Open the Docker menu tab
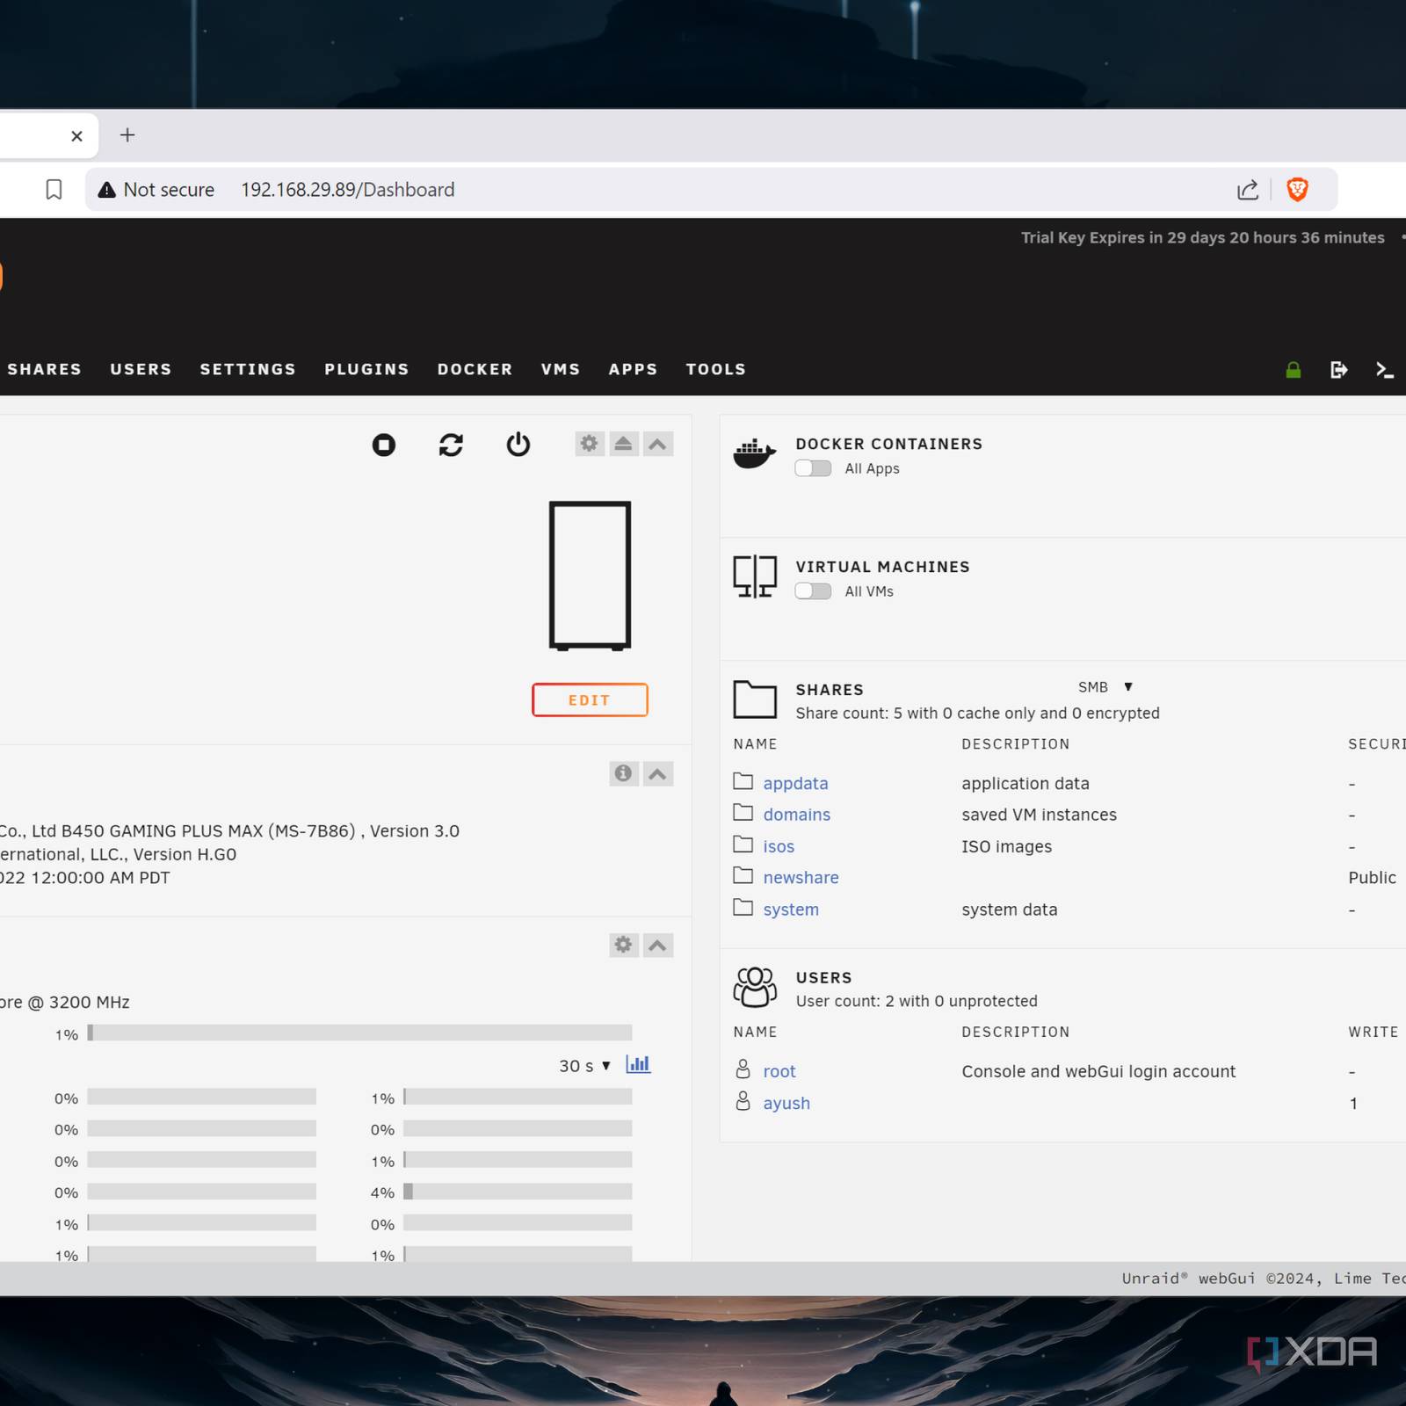This screenshot has height=1406, width=1406. click(475, 369)
